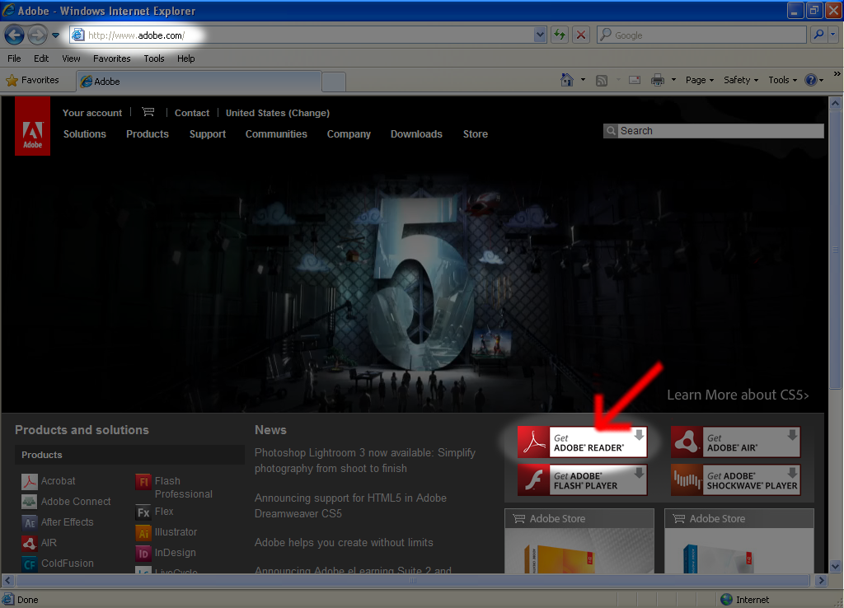This screenshot has height=608, width=844.
Task: Open a new blank tab
Action: tap(334, 82)
